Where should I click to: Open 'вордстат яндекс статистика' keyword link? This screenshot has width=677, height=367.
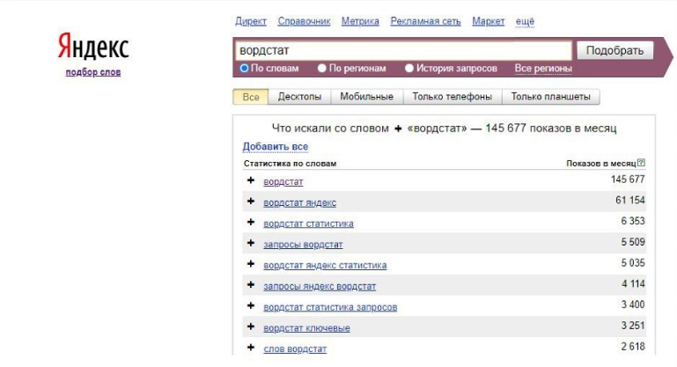[325, 265]
